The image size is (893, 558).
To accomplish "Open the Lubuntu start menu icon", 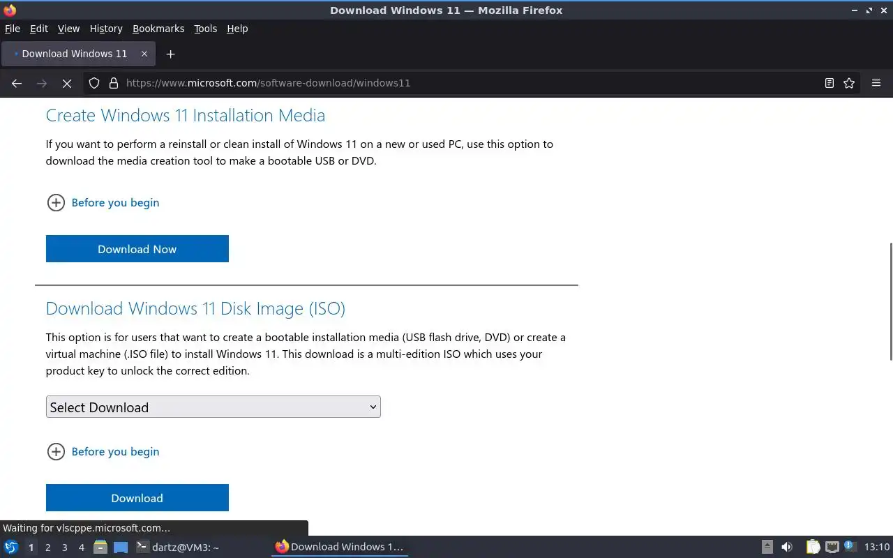I will click(11, 547).
